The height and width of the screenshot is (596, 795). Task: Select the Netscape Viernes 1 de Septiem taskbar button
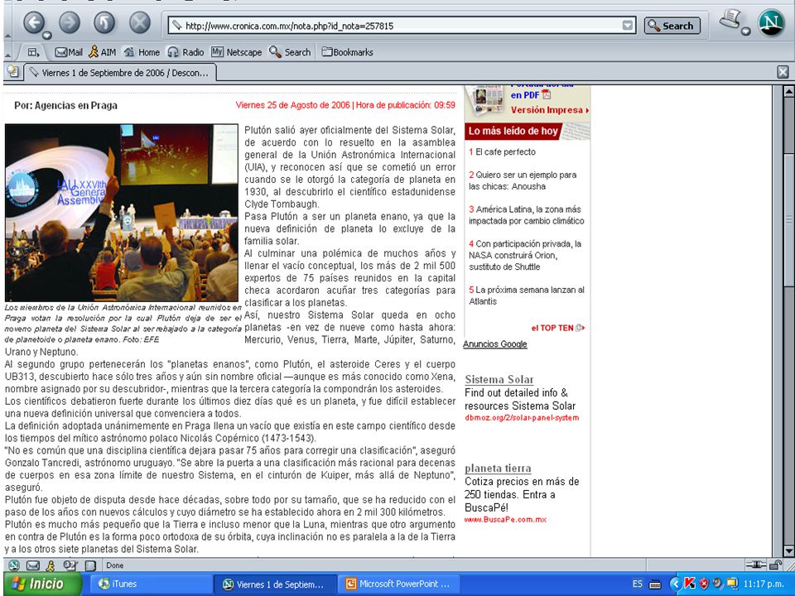[275, 584]
